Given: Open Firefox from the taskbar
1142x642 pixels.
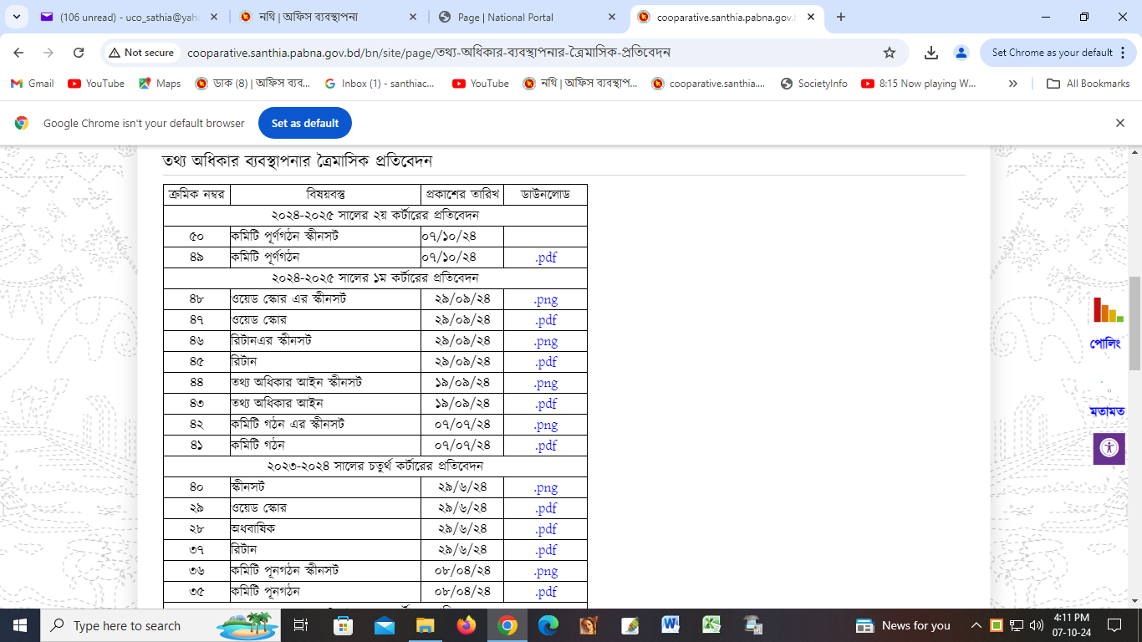Looking at the screenshot, I should [x=466, y=625].
